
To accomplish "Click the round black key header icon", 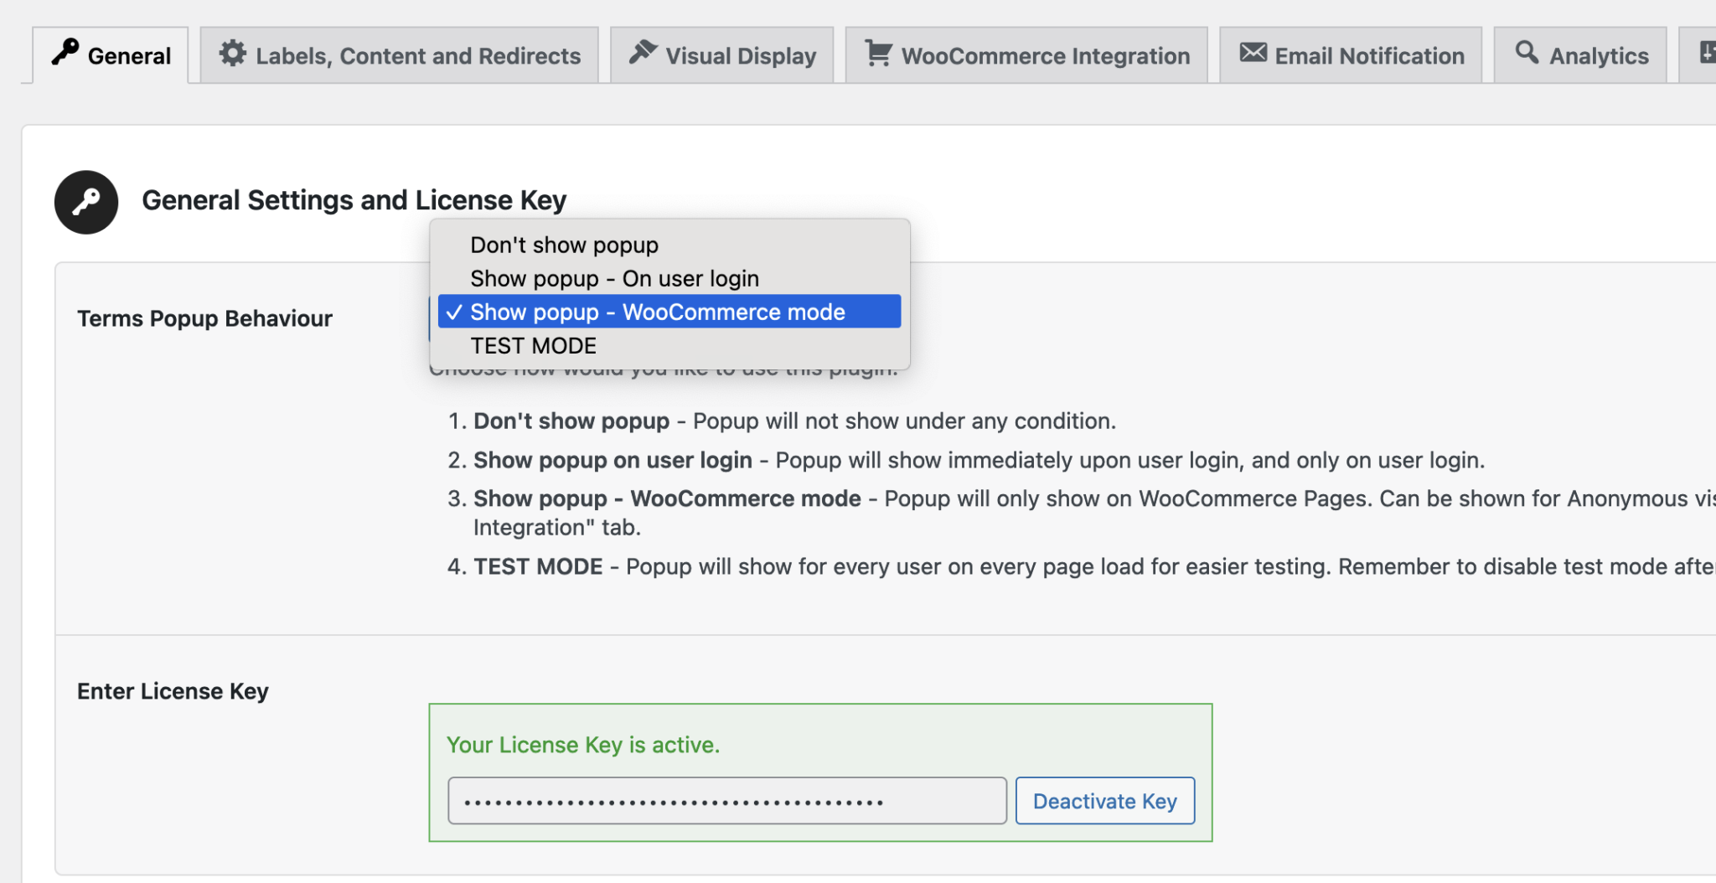I will (x=86, y=202).
